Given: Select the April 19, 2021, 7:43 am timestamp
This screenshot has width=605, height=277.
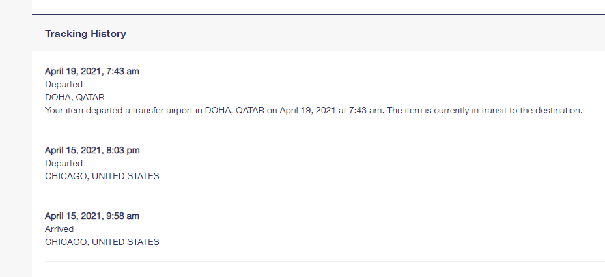Looking at the screenshot, I should click(x=92, y=71).
